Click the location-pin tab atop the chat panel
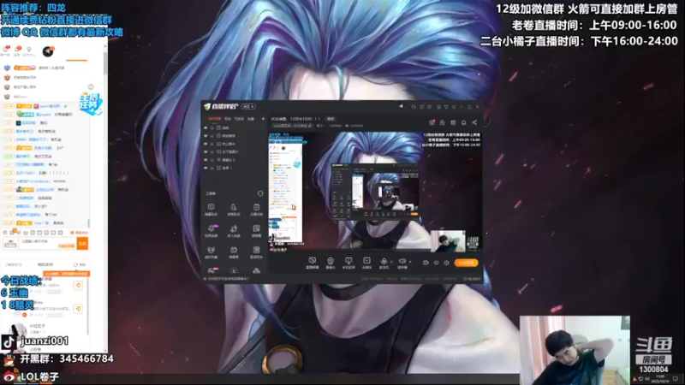685x385 pixels. pyautogui.click(x=29, y=50)
